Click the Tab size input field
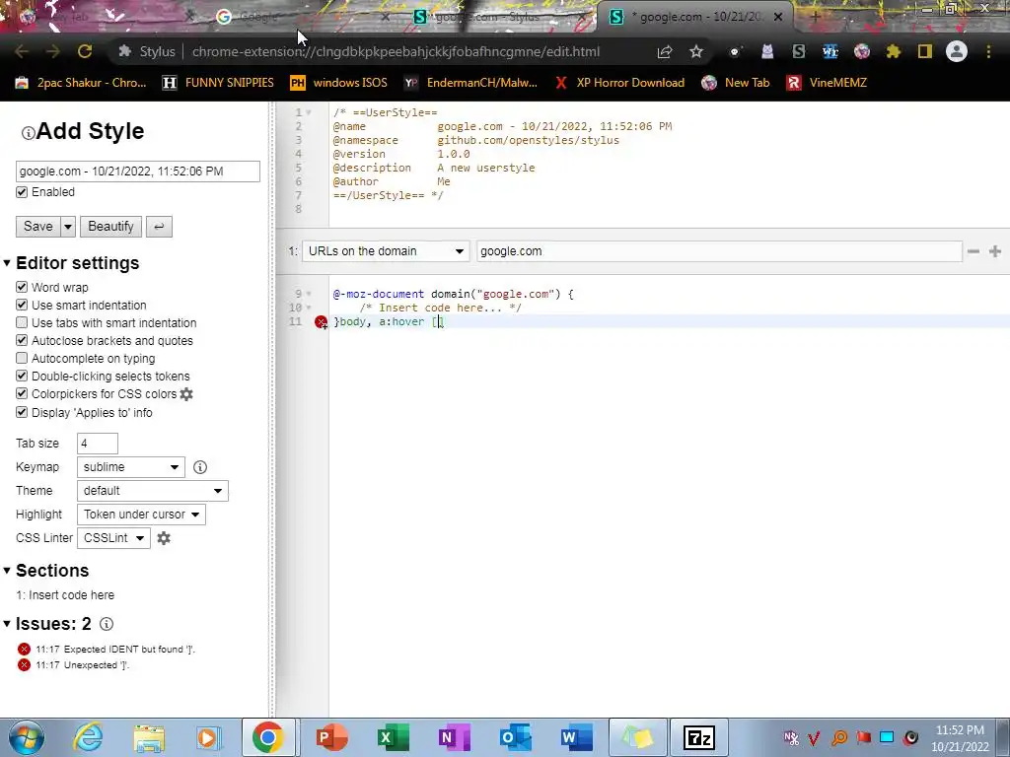 pos(98,444)
